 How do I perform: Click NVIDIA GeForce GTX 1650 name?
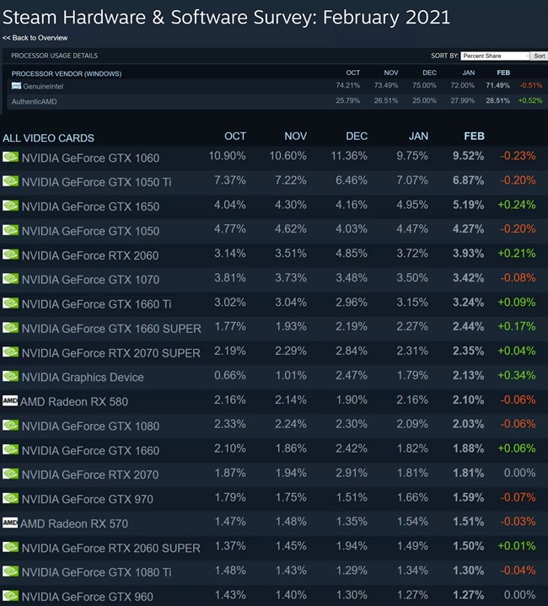[90, 206]
